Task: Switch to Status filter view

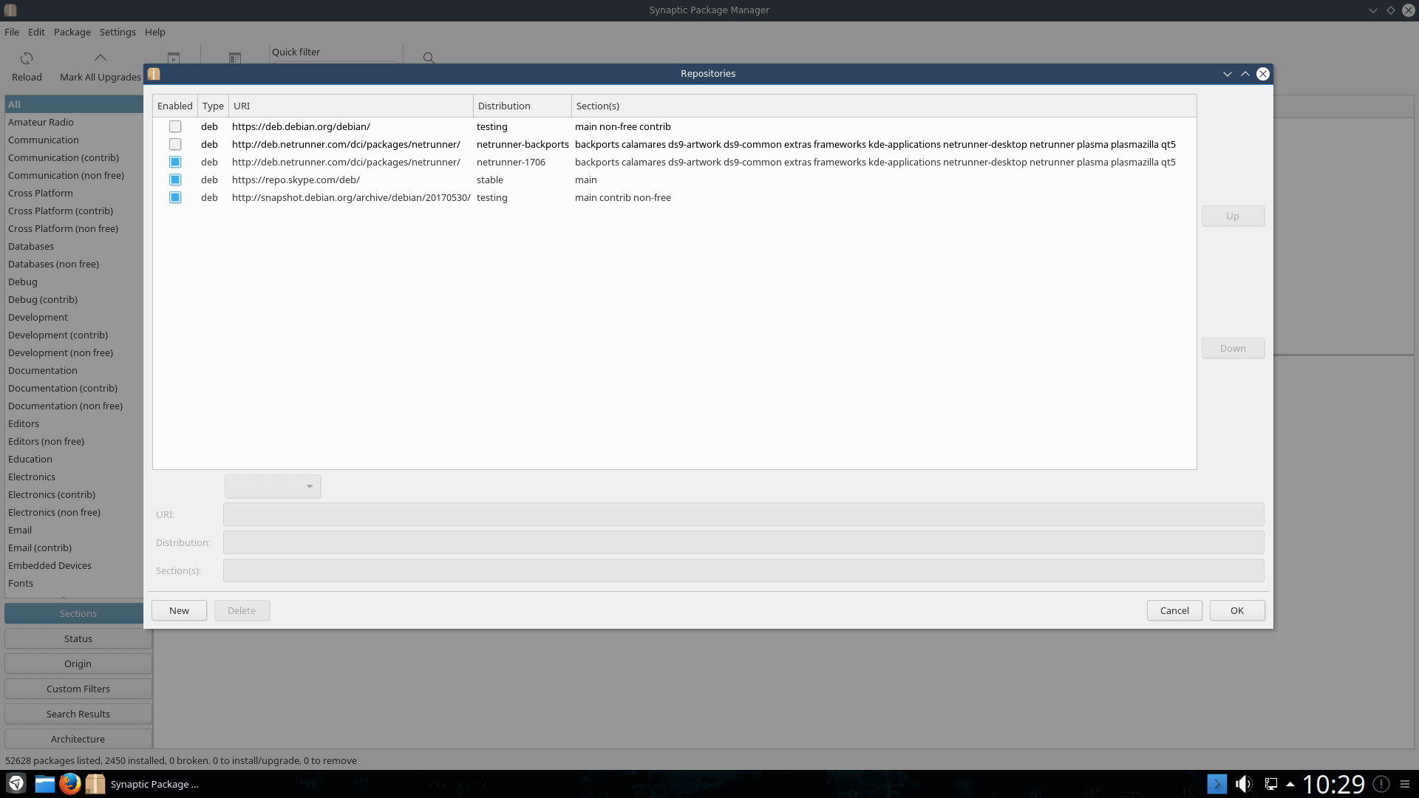Action: point(78,638)
